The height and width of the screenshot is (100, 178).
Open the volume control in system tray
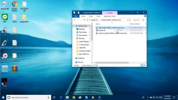pos(157,97)
